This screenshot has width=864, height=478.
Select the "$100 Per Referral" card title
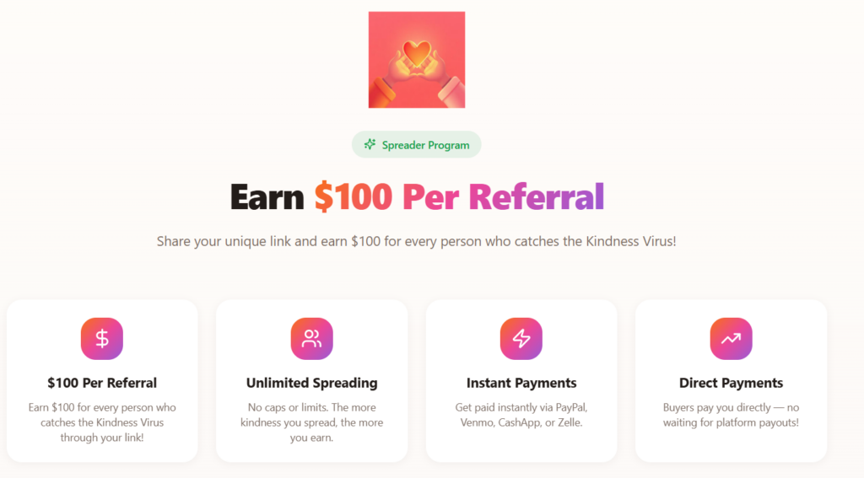tap(102, 383)
